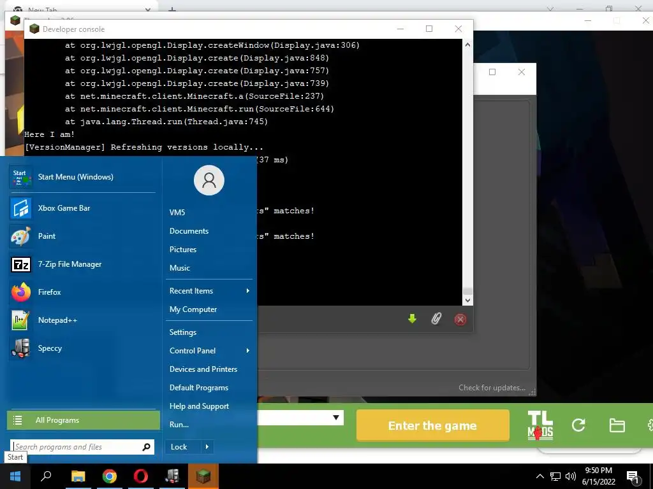Image resolution: width=653 pixels, height=489 pixels.
Task: Open Opera browser from taskbar
Action: point(141,476)
